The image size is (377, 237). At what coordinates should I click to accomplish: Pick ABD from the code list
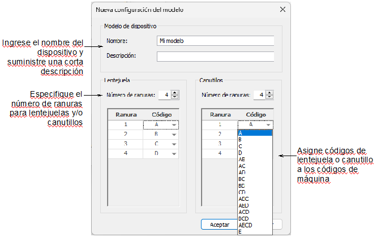tap(255, 205)
